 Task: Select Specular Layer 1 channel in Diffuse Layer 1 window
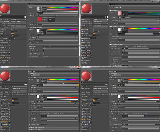pyautogui.click(x=5, y=55)
